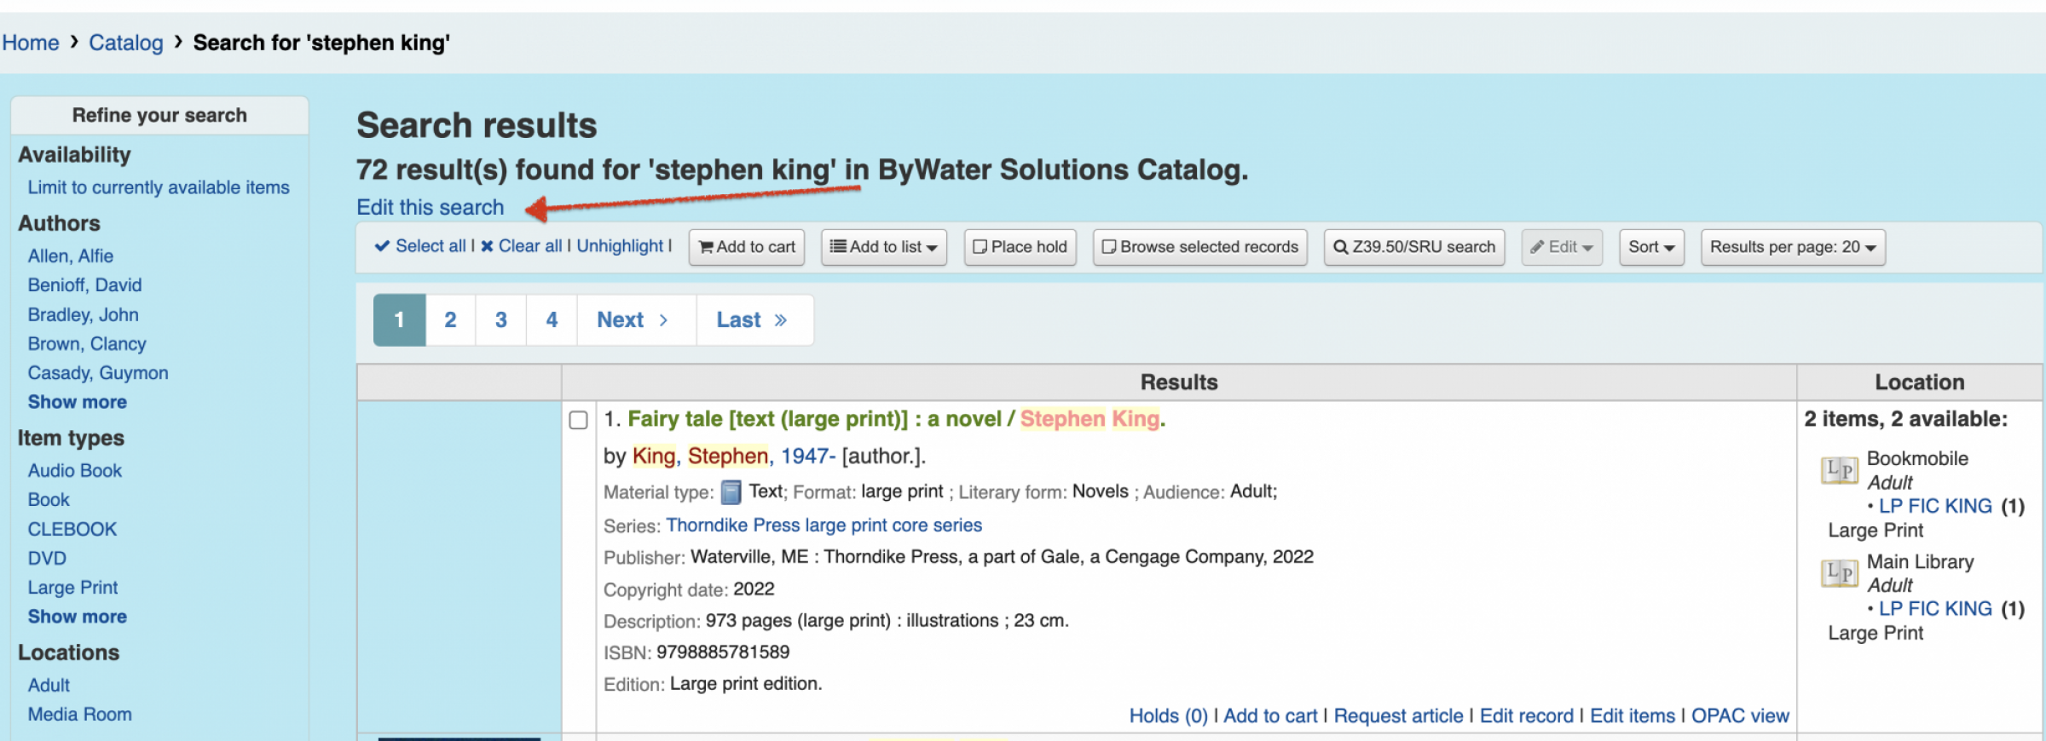2046x741 pixels.
Task: Click the Select all checkmark link
Action: pos(421,246)
